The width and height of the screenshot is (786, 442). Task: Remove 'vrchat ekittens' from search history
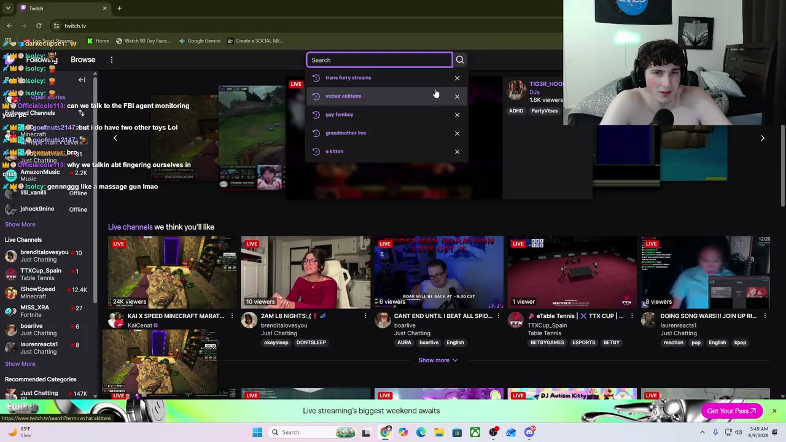pyautogui.click(x=457, y=96)
